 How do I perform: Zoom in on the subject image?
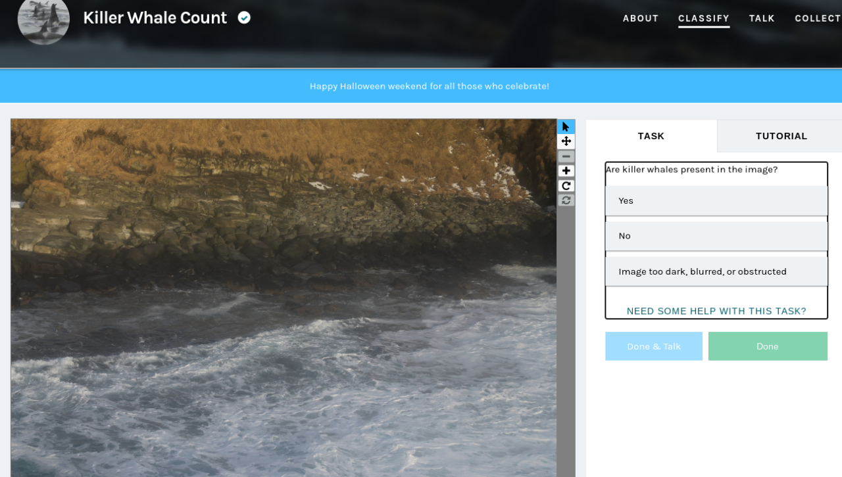pyautogui.click(x=566, y=171)
